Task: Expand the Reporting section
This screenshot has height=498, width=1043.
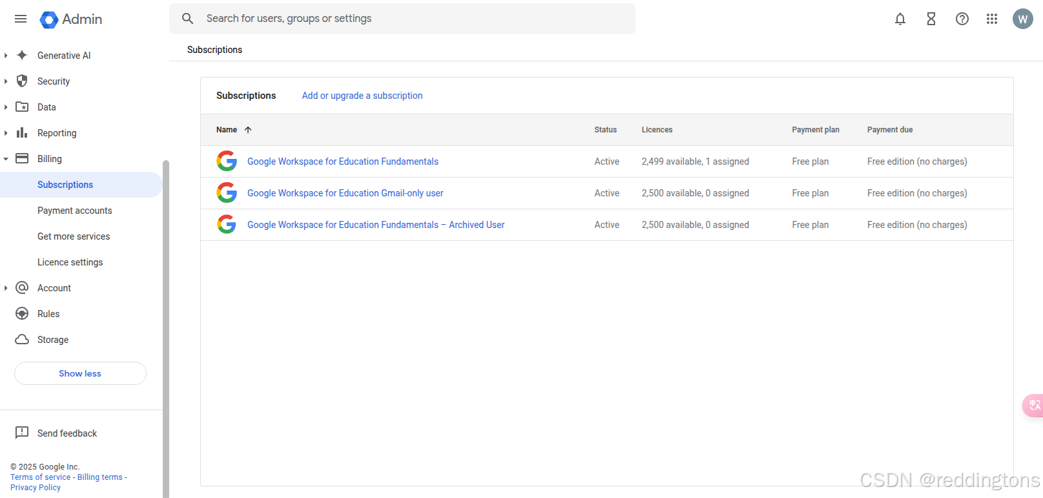Action: point(6,133)
